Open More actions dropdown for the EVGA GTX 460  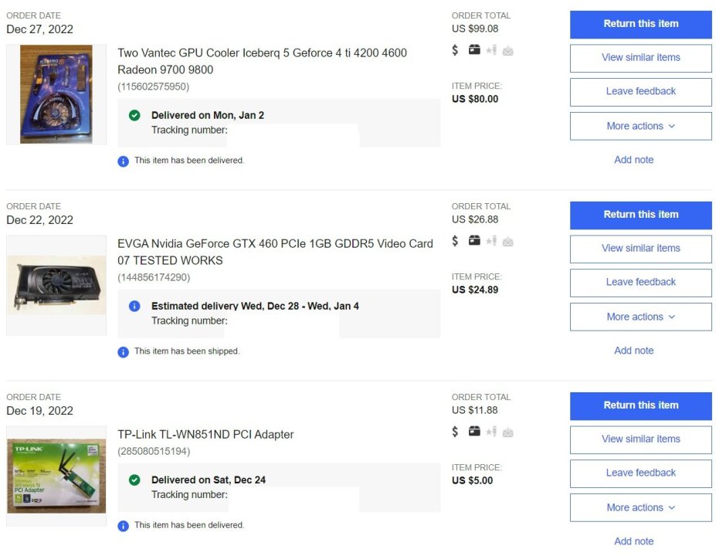pyautogui.click(x=640, y=317)
